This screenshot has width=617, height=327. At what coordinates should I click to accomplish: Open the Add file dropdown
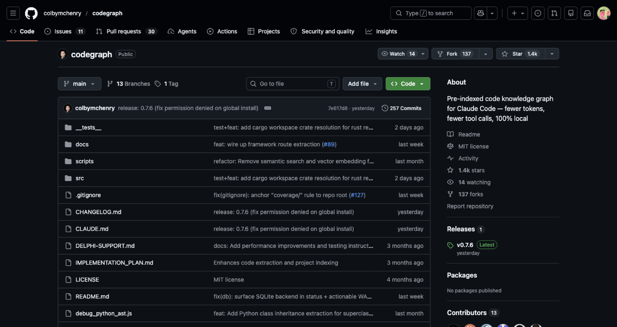click(x=362, y=84)
